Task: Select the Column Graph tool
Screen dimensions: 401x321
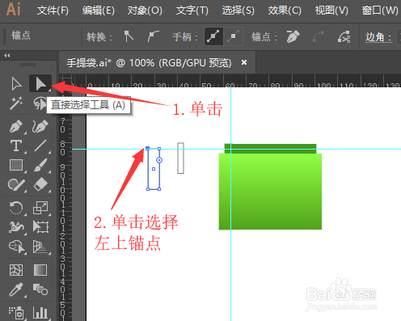Action: pos(40,313)
